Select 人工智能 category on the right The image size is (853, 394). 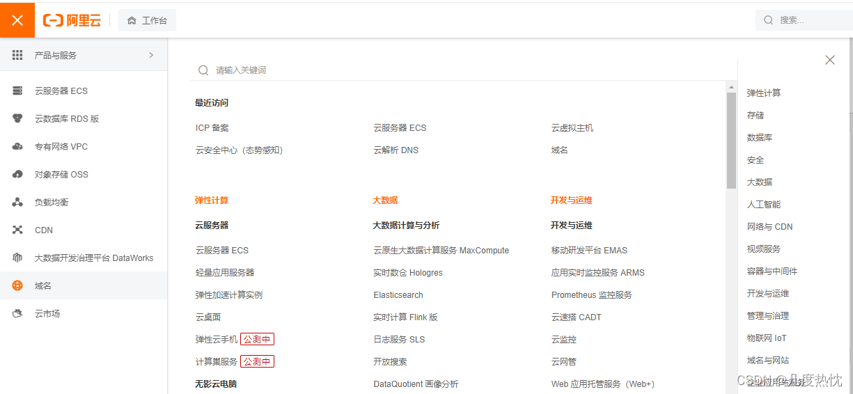pyautogui.click(x=764, y=205)
